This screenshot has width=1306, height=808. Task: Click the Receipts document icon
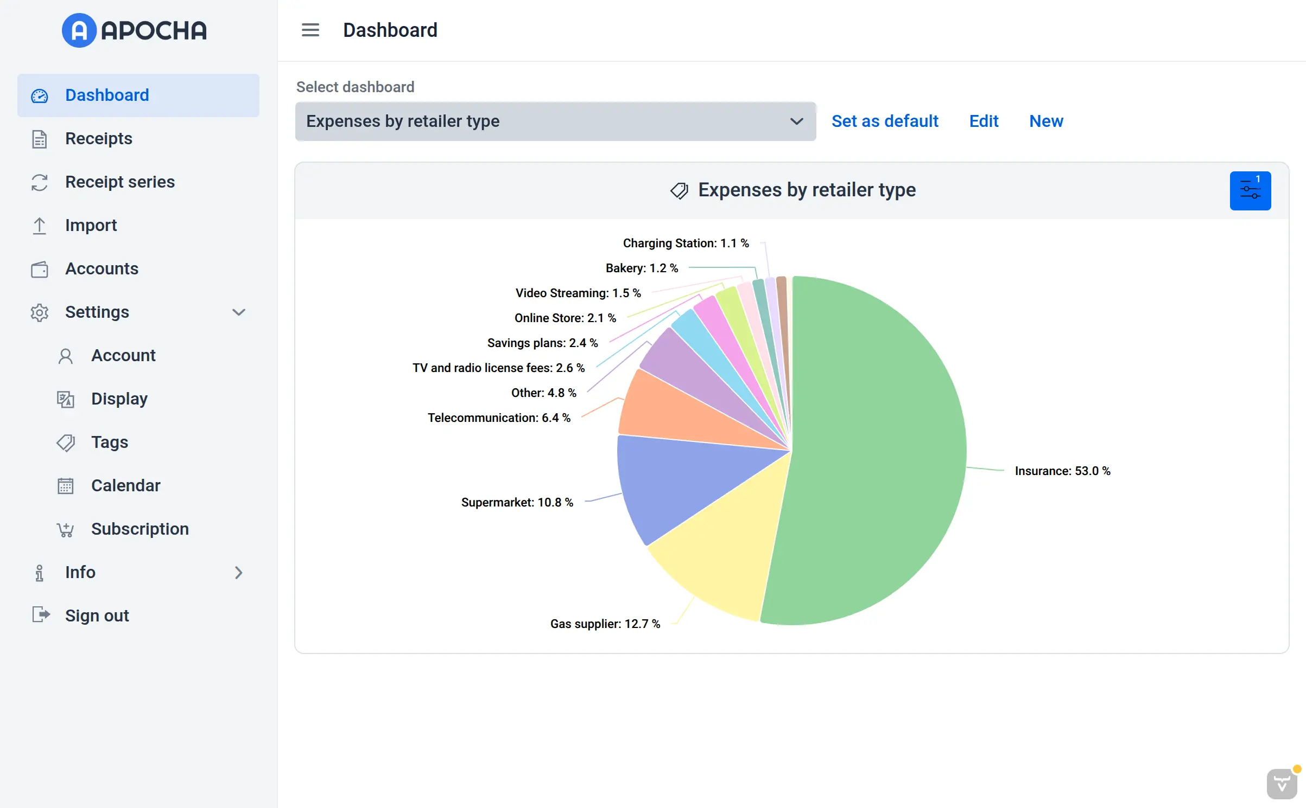(39, 139)
